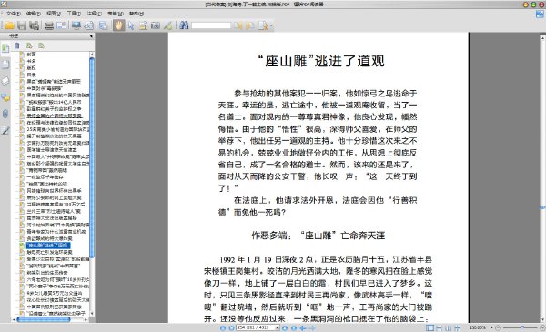
Task: Open the 工具 (Tools) menu
Action: (x=74, y=14)
